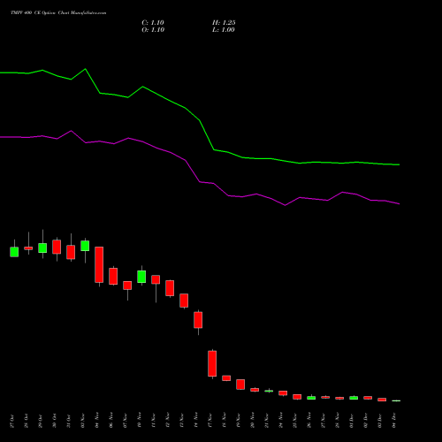Click the '11 Nov' date label
The image size is (442, 442).
tap(154, 421)
